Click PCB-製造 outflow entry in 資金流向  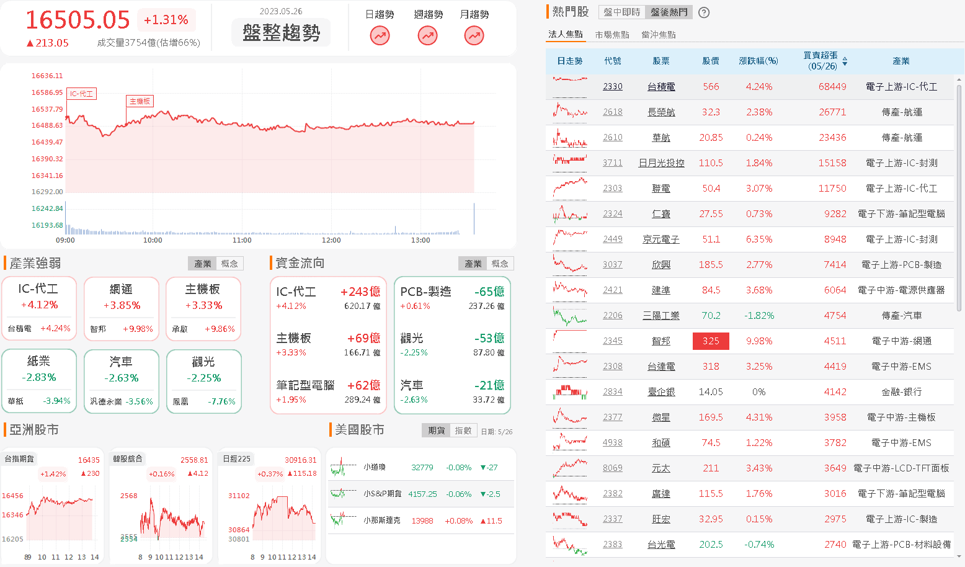point(452,298)
